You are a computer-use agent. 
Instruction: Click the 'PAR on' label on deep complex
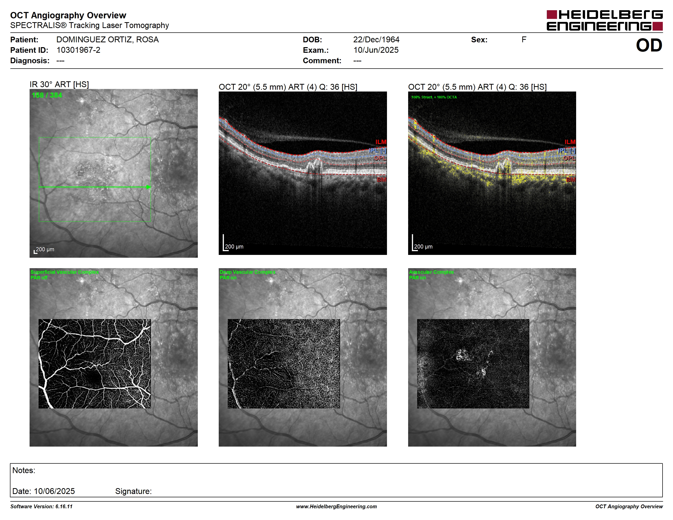pyautogui.click(x=228, y=278)
